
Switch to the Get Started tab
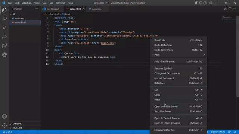coord(52,9)
